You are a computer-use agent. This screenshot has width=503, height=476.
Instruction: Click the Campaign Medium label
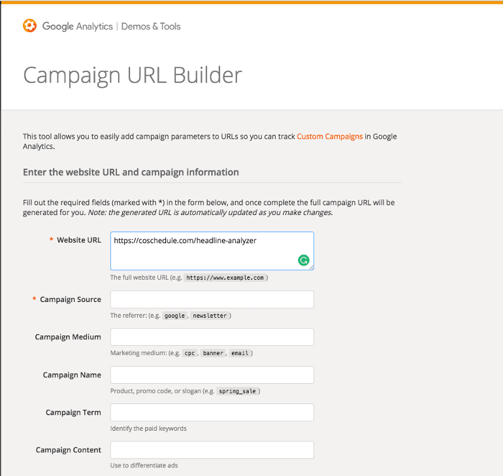pyautogui.click(x=68, y=337)
